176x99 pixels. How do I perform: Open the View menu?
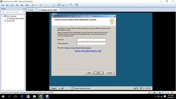pos(12,5)
